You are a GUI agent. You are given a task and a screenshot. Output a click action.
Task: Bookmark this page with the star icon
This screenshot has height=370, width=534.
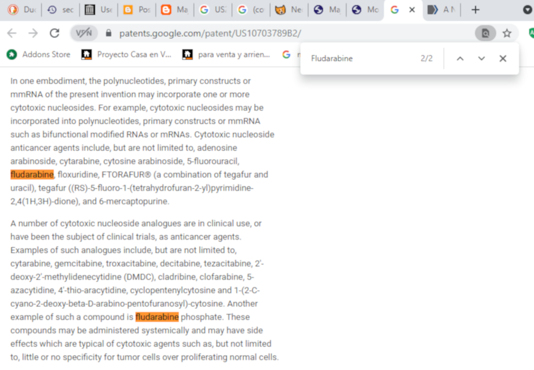[507, 33]
